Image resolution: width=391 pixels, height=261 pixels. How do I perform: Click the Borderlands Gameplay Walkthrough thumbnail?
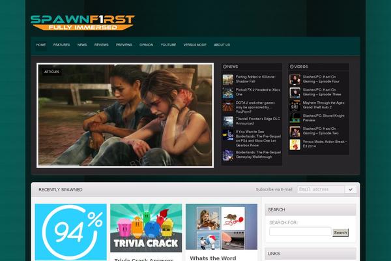tap(228, 155)
